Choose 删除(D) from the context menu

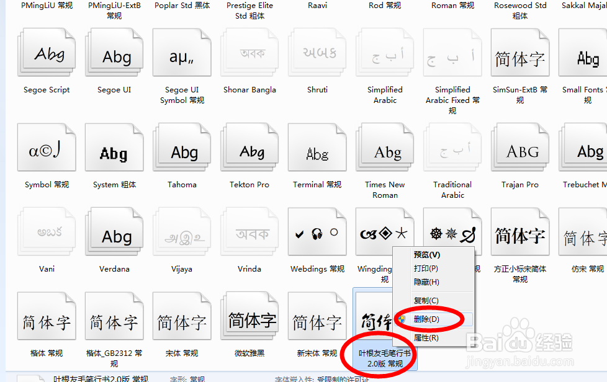[x=434, y=319]
